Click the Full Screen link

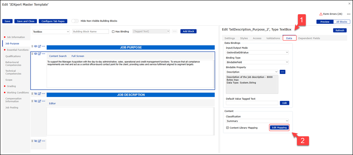[x=78, y=56]
